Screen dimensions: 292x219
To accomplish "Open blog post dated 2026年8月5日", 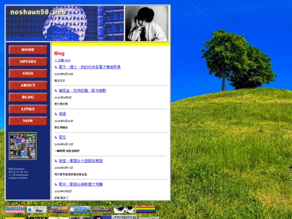I will [82, 90].
